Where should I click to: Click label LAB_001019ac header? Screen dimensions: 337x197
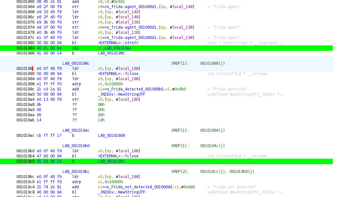(76, 130)
